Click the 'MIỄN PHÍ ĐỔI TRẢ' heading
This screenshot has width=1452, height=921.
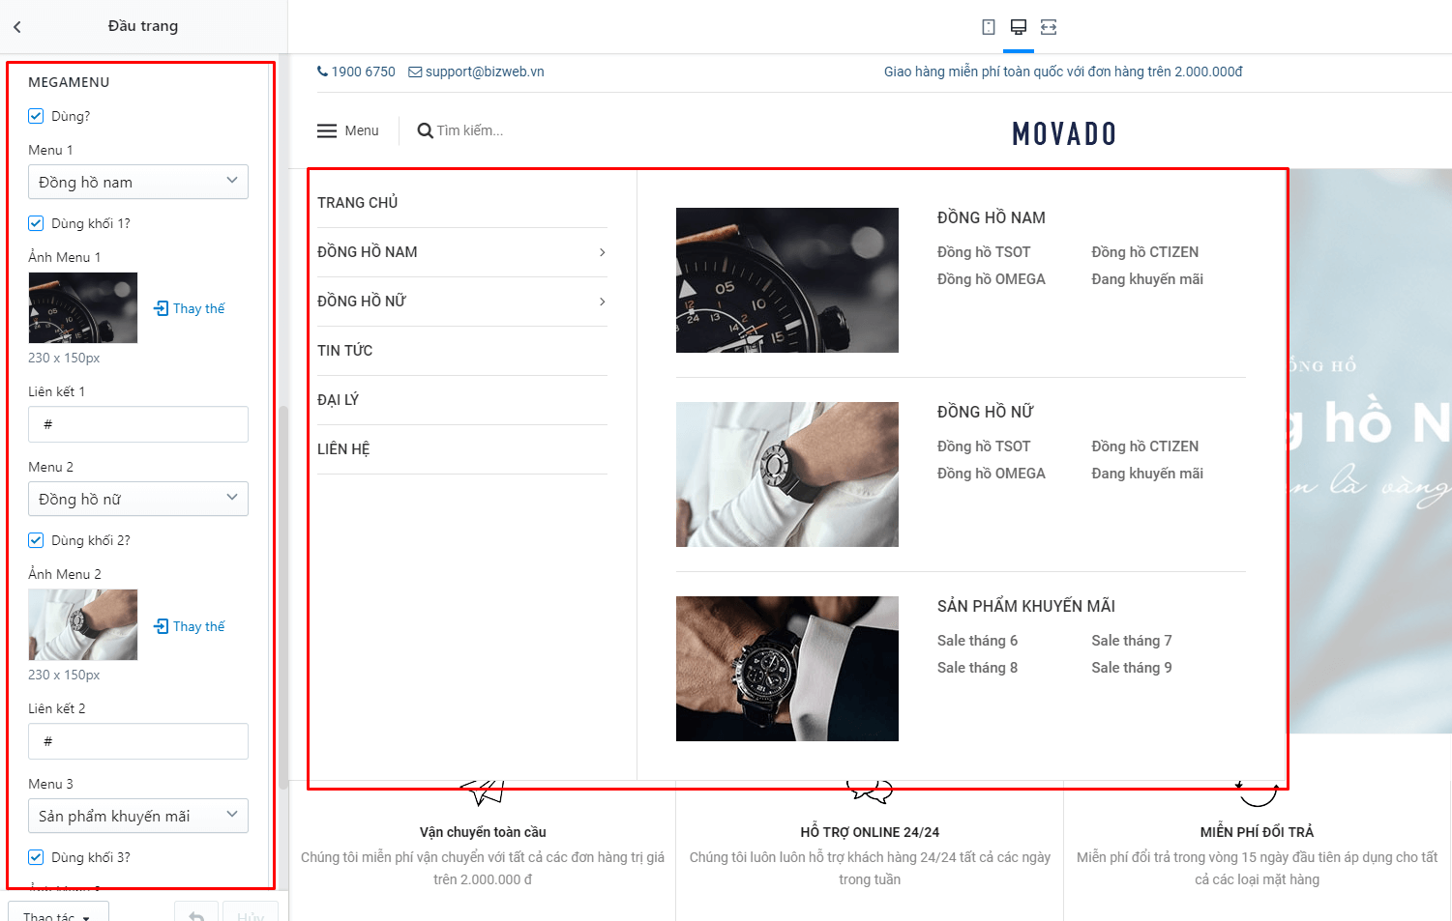pyautogui.click(x=1257, y=832)
